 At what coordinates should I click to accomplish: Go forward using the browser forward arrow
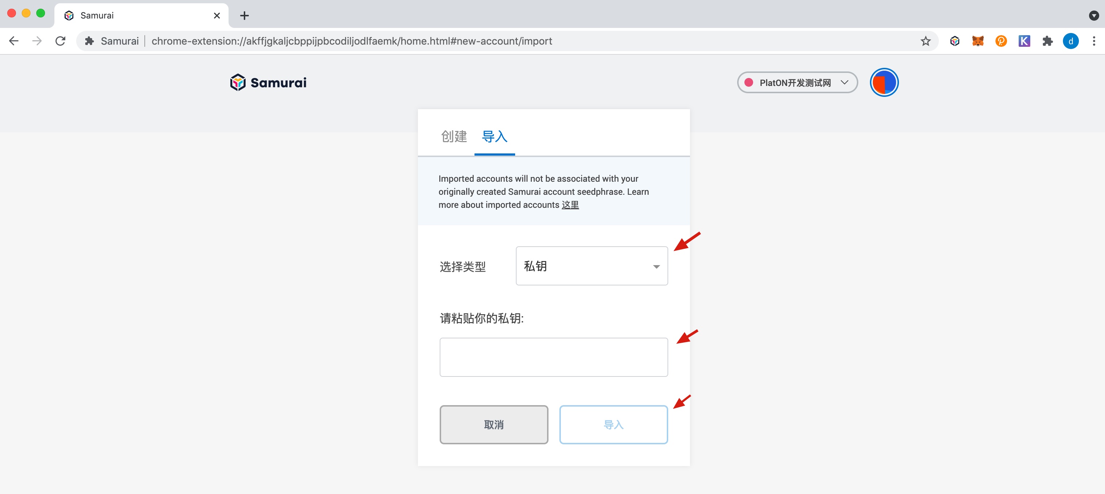point(37,41)
